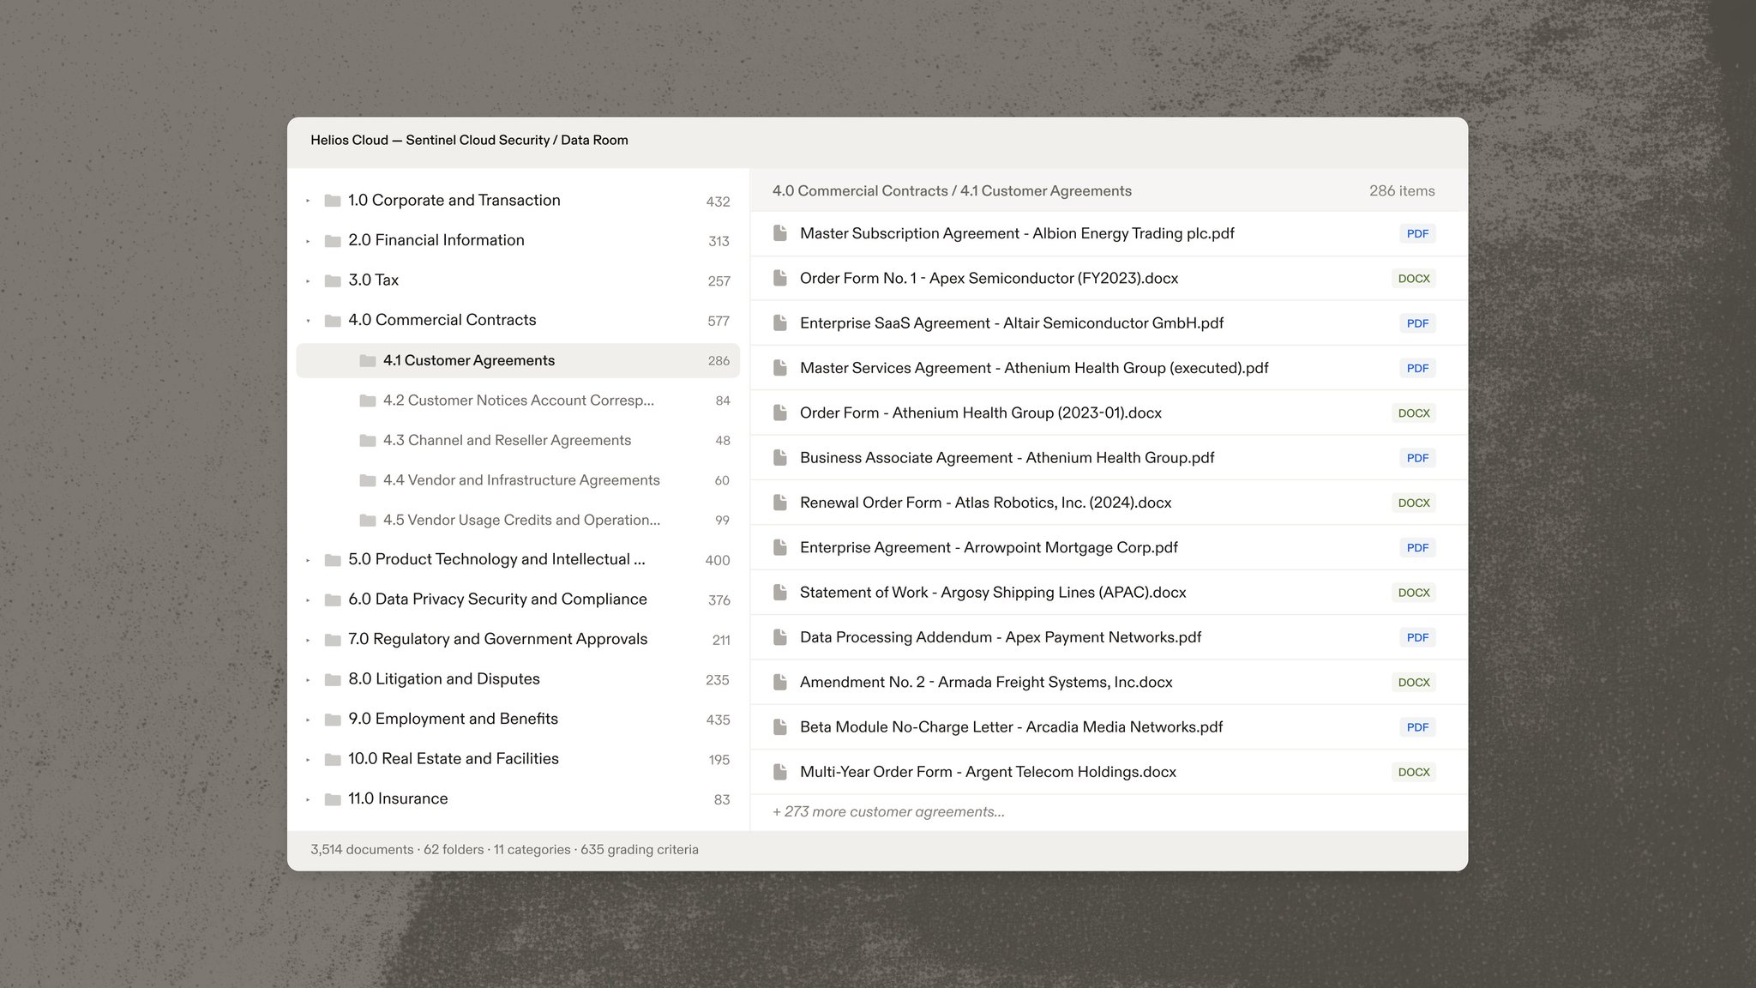This screenshot has height=988, width=1756.
Task: Expand 1.0 Corporate and Transaction folder arrow
Action: click(308, 201)
